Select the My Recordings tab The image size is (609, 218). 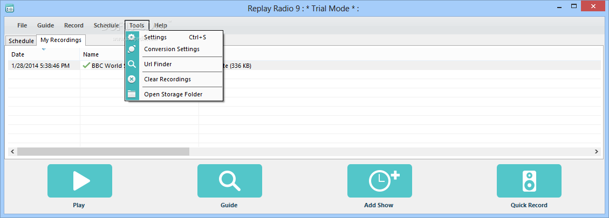[61, 40]
